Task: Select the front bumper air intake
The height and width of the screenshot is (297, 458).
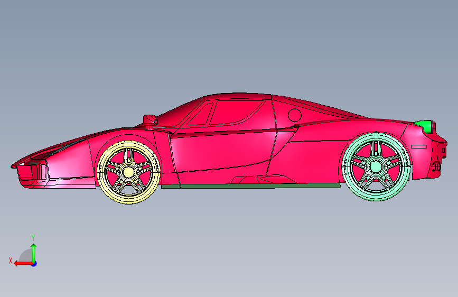Action: pos(32,171)
